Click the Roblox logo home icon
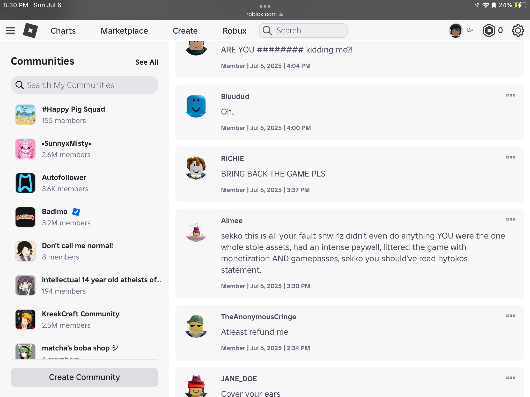The image size is (530, 397). (x=30, y=30)
